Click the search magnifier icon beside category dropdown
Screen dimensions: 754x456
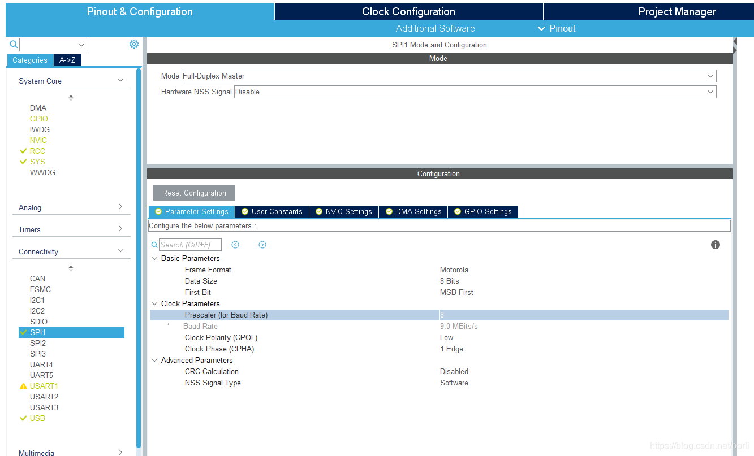[x=14, y=44]
